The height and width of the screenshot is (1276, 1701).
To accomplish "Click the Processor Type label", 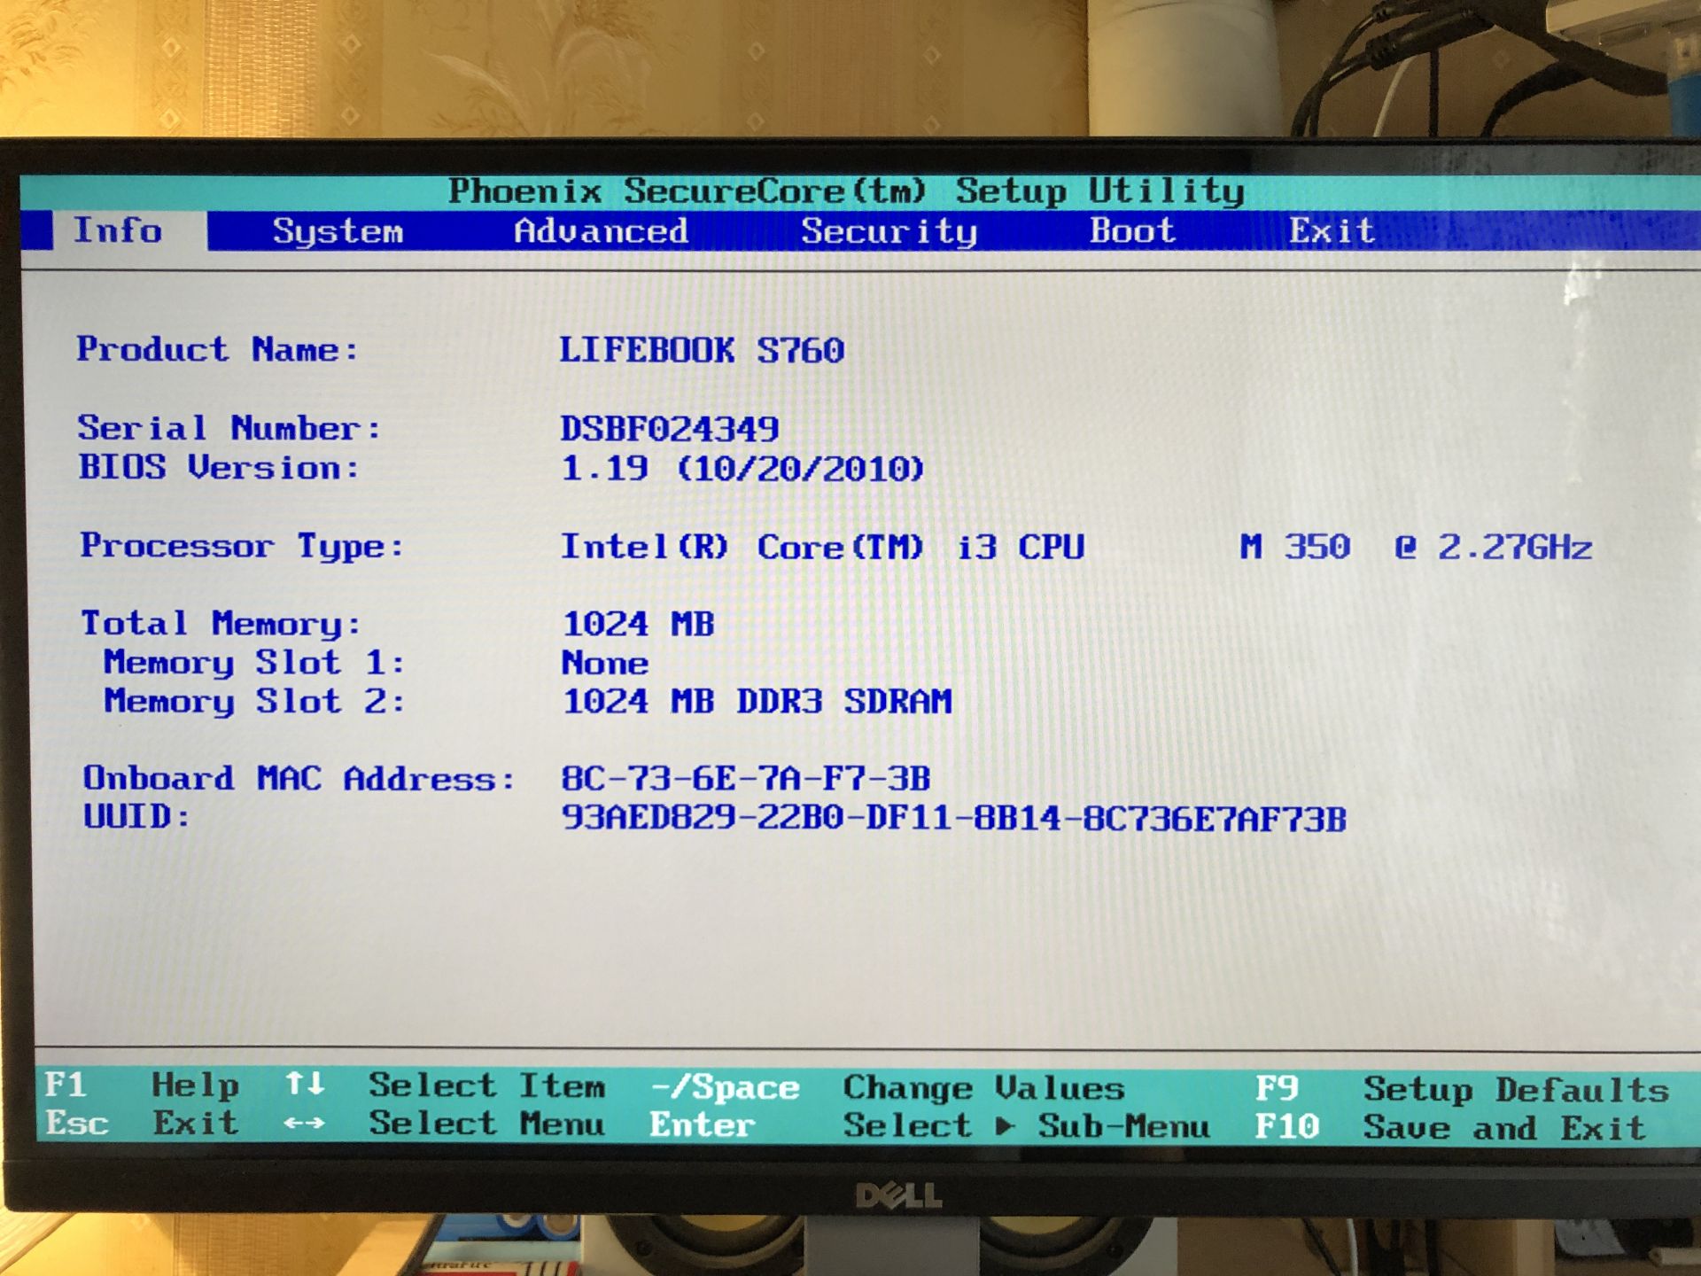I will click(x=242, y=546).
